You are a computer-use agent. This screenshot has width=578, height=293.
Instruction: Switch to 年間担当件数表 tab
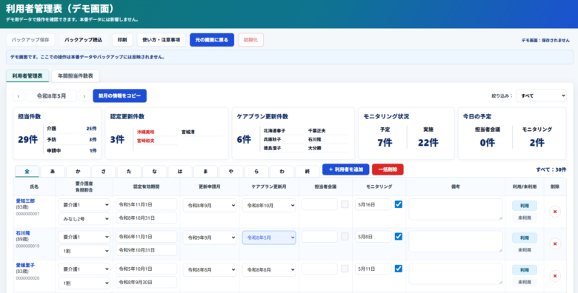(76, 75)
